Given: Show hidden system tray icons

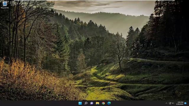Looking at the screenshot, I should (x=167, y=103).
